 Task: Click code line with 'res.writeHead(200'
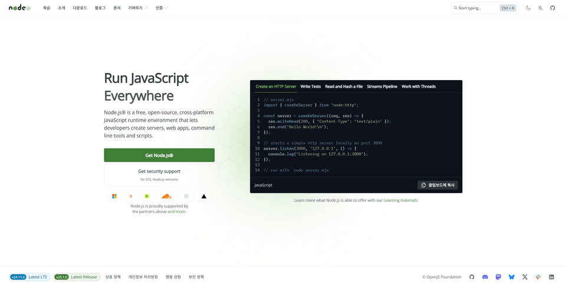pyautogui.click(x=330, y=121)
